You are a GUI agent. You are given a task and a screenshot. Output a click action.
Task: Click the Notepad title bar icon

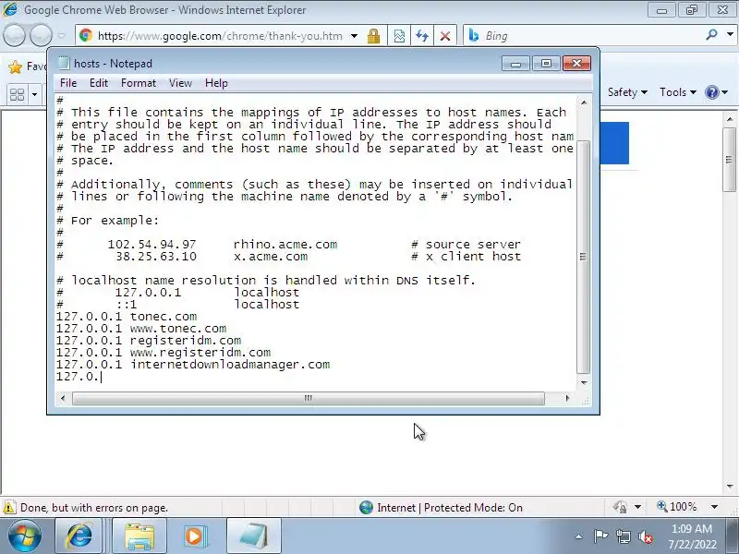(64, 63)
